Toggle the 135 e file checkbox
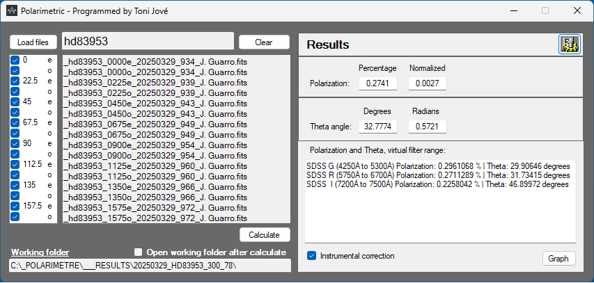The image size is (594, 283). (x=15, y=186)
